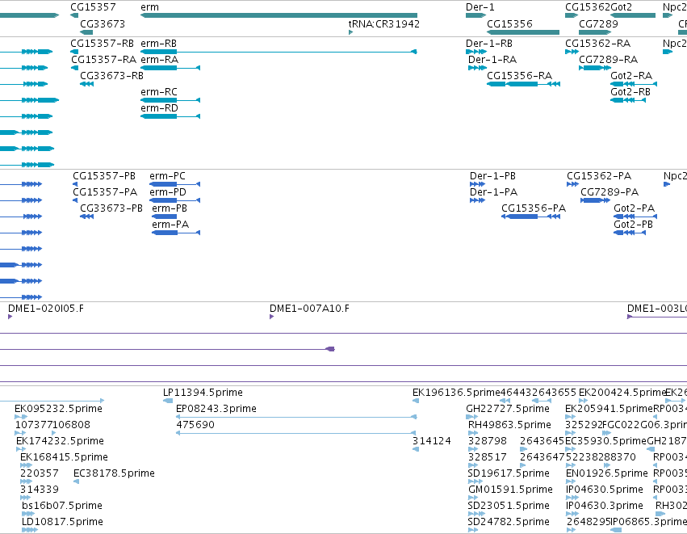Select the 328517 EST feature
687x534 pixels.
[x=473, y=465]
